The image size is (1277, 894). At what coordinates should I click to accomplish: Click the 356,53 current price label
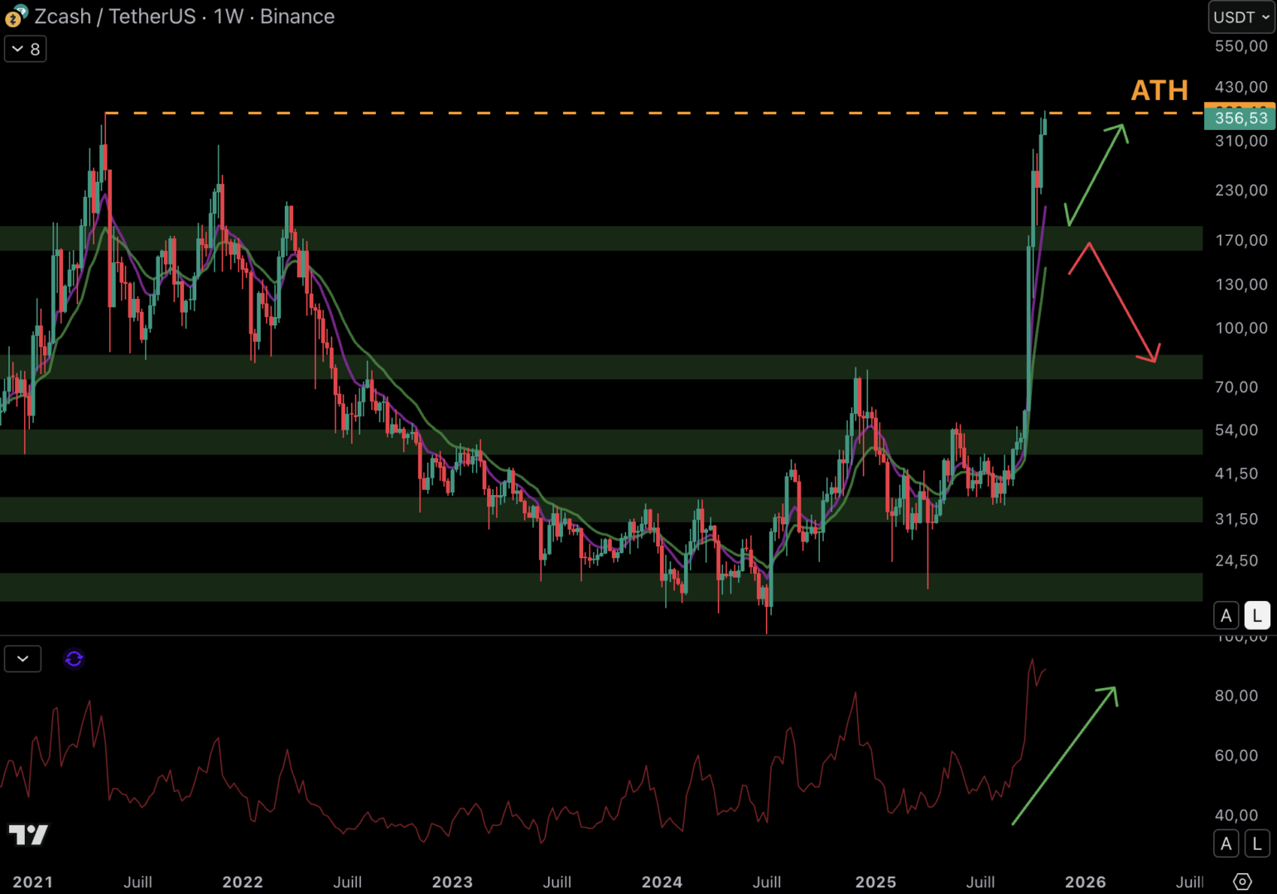click(1240, 118)
